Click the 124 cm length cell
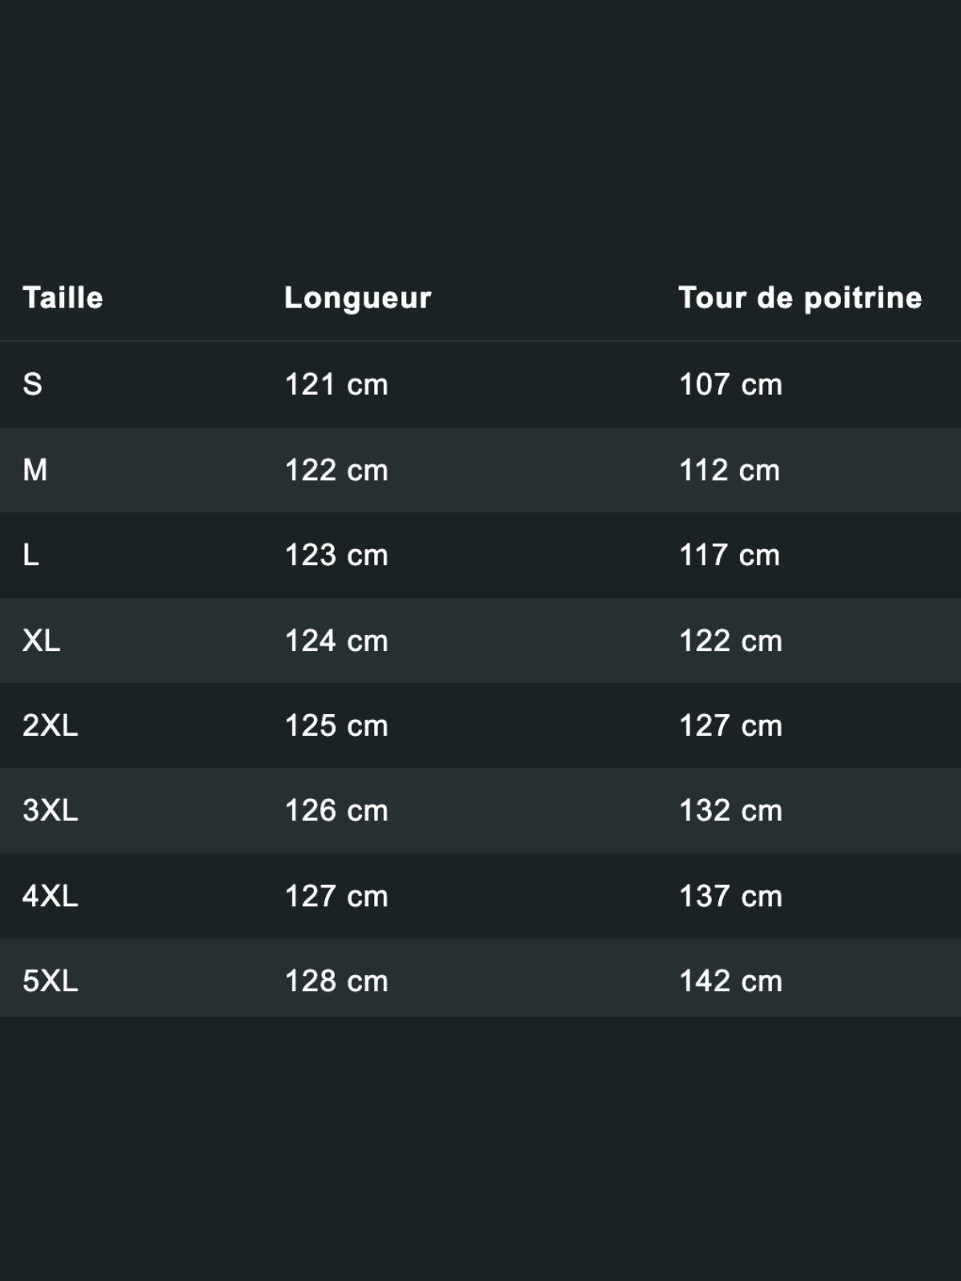The height and width of the screenshot is (1281, 961). click(336, 640)
